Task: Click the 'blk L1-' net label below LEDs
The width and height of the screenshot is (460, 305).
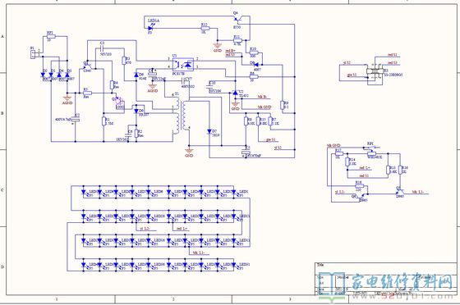Action: coord(198,252)
